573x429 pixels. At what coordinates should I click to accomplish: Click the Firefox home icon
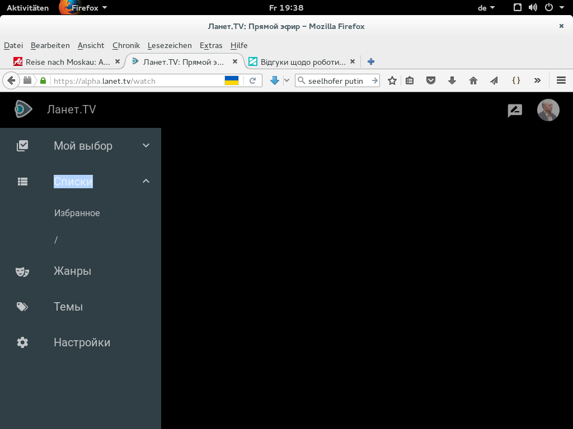tap(473, 81)
